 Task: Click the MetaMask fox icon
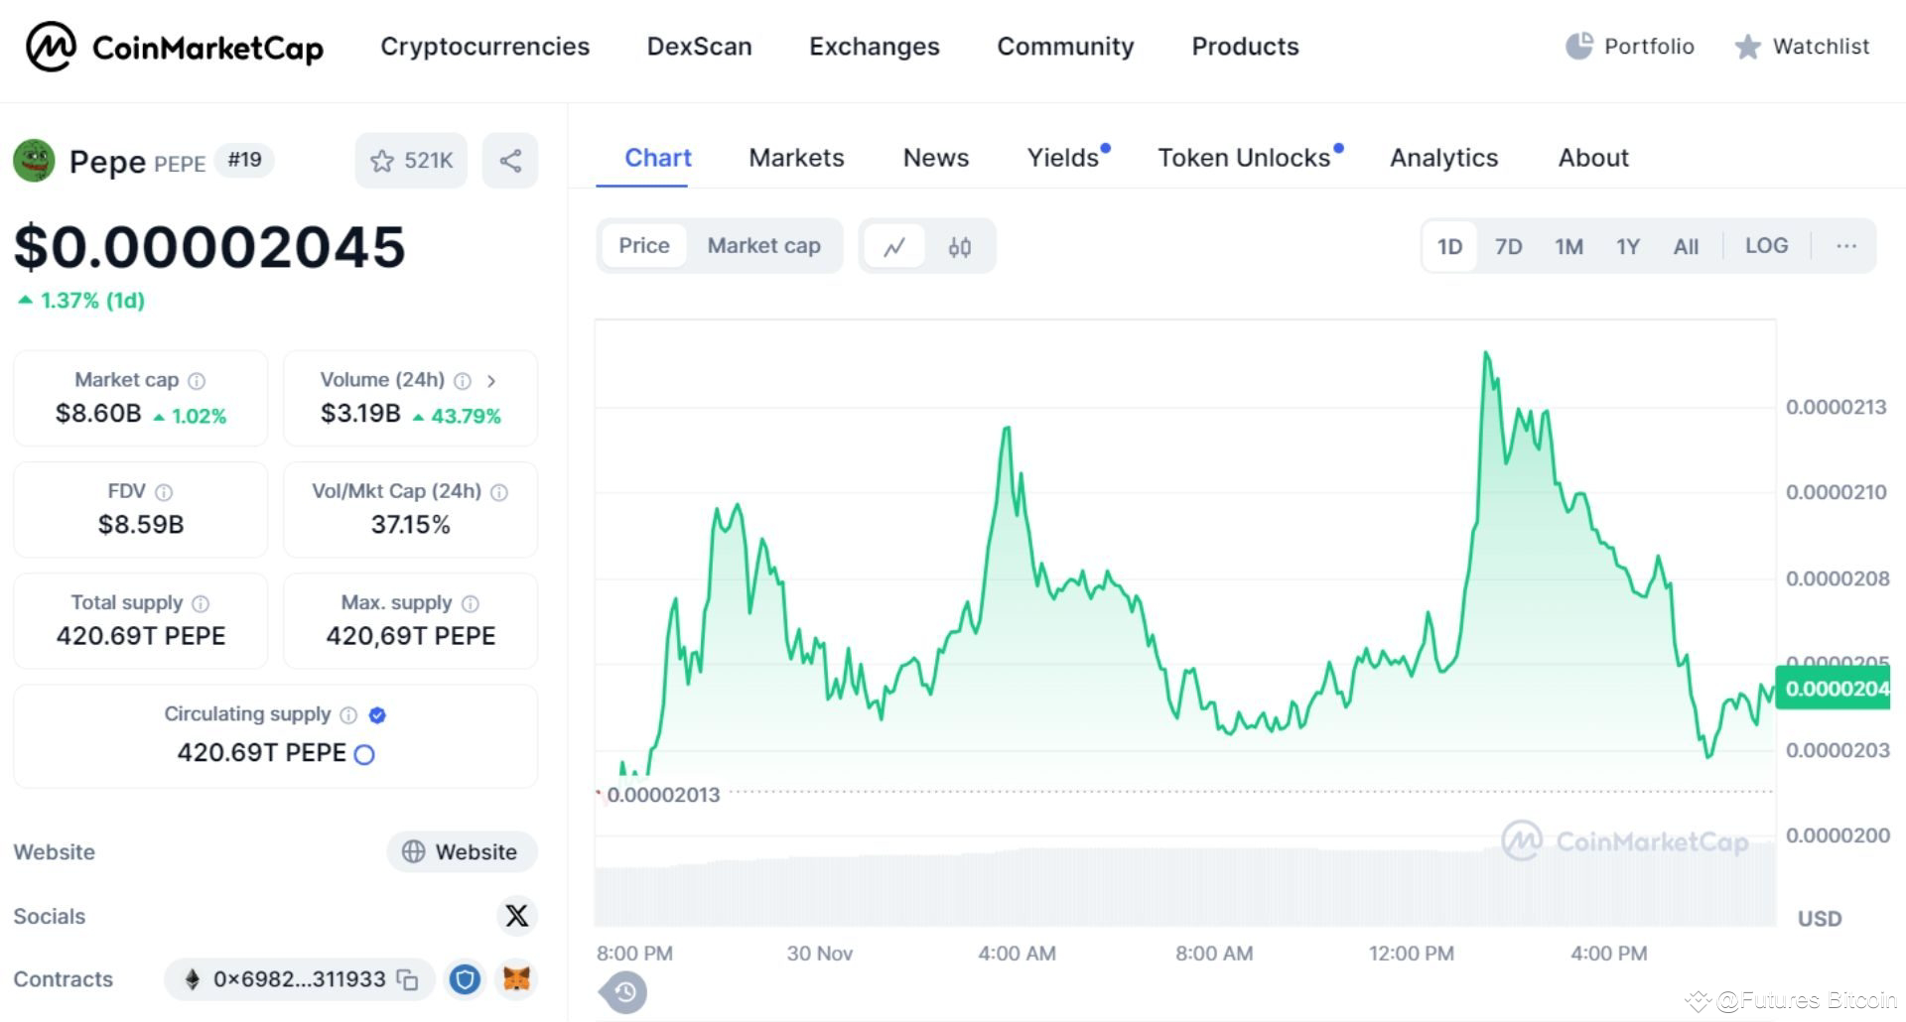(517, 979)
